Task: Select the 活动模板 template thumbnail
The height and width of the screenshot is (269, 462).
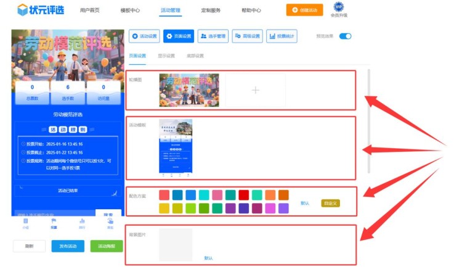Action: [176, 146]
